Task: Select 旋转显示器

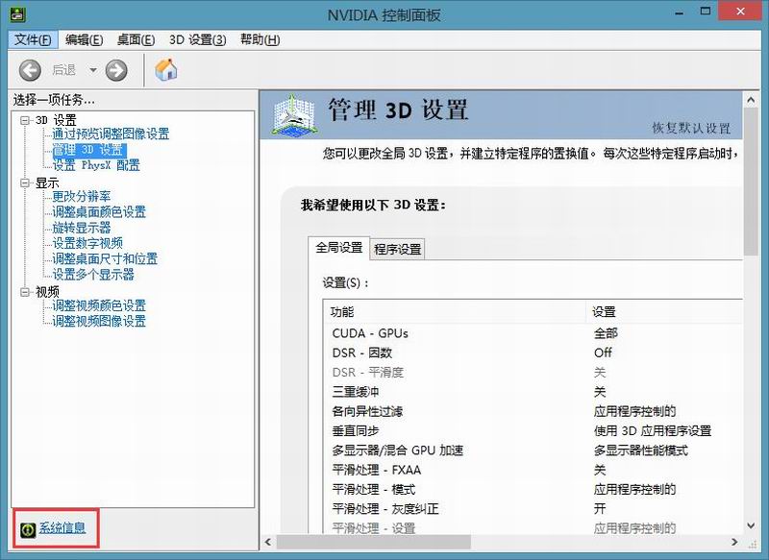Action: click(x=82, y=228)
